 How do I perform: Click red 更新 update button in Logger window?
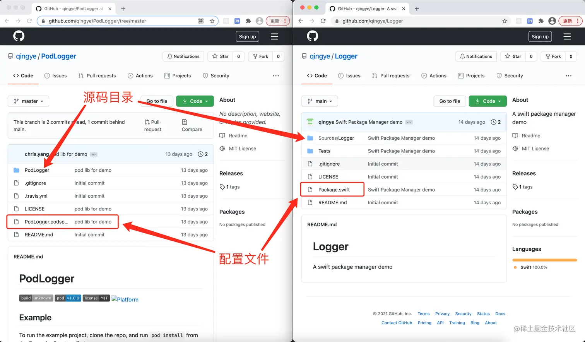pyautogui.click(x=570, y=21)
